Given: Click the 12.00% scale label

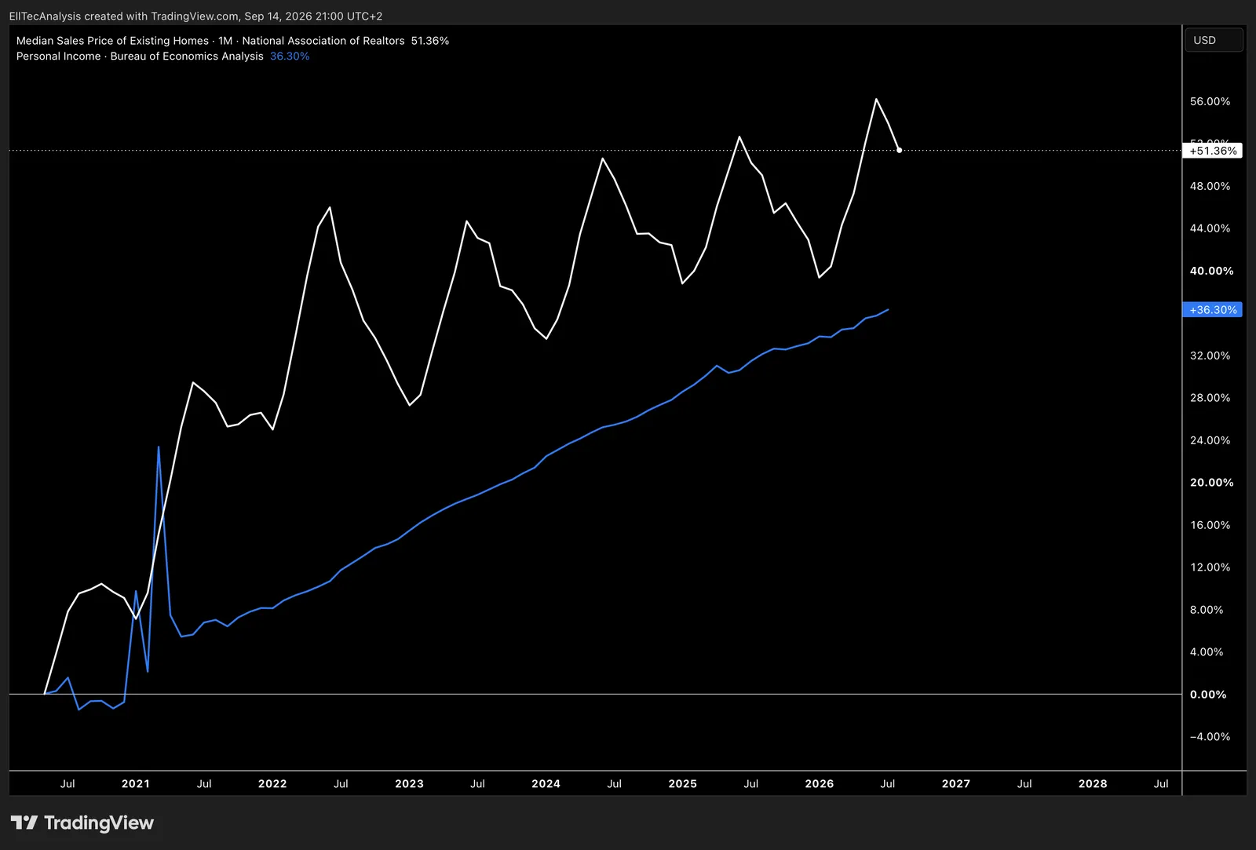Looking at the screenshot, I should coord(1210,567).
